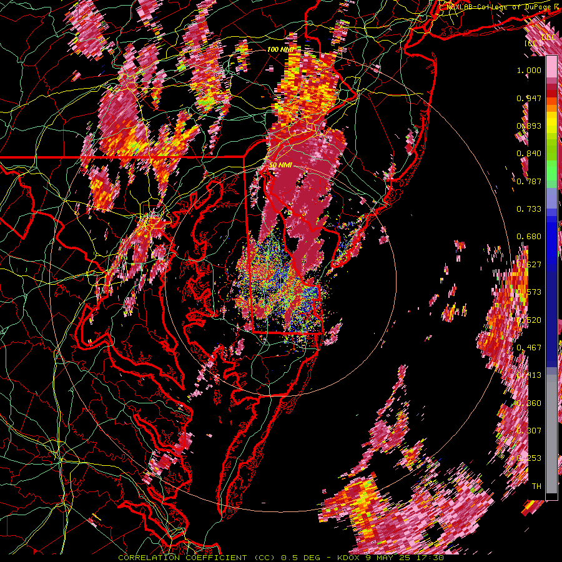Click the 0.680 scale value

tap(529, 236)
